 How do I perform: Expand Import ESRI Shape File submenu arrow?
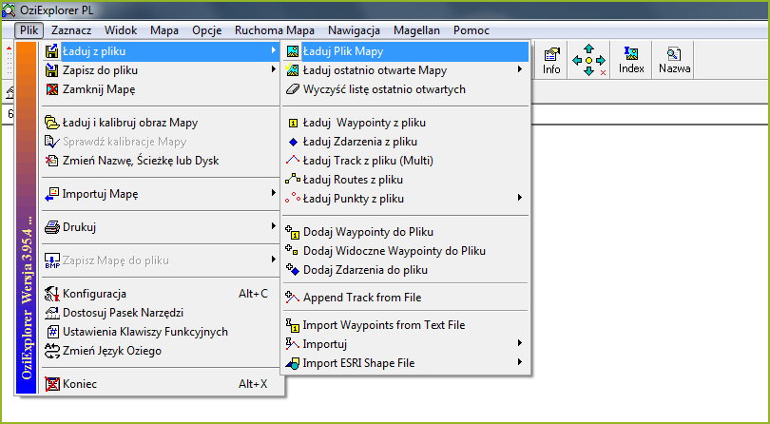pos(520,362)
